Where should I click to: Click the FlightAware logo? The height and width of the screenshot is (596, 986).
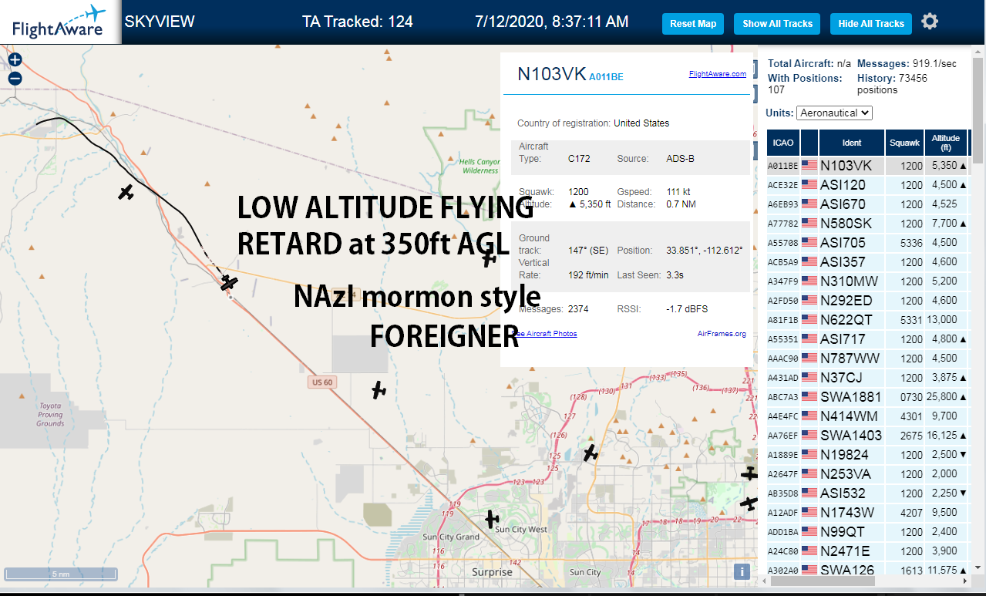coord(59,22)
